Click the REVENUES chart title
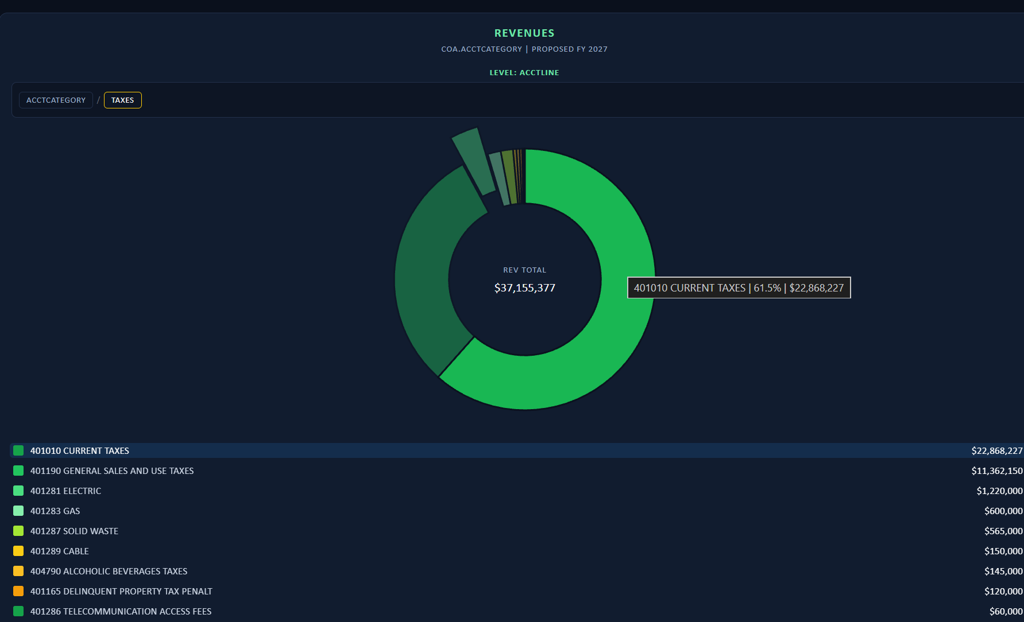The image size is (1024, 622). (x=524, y=33)
